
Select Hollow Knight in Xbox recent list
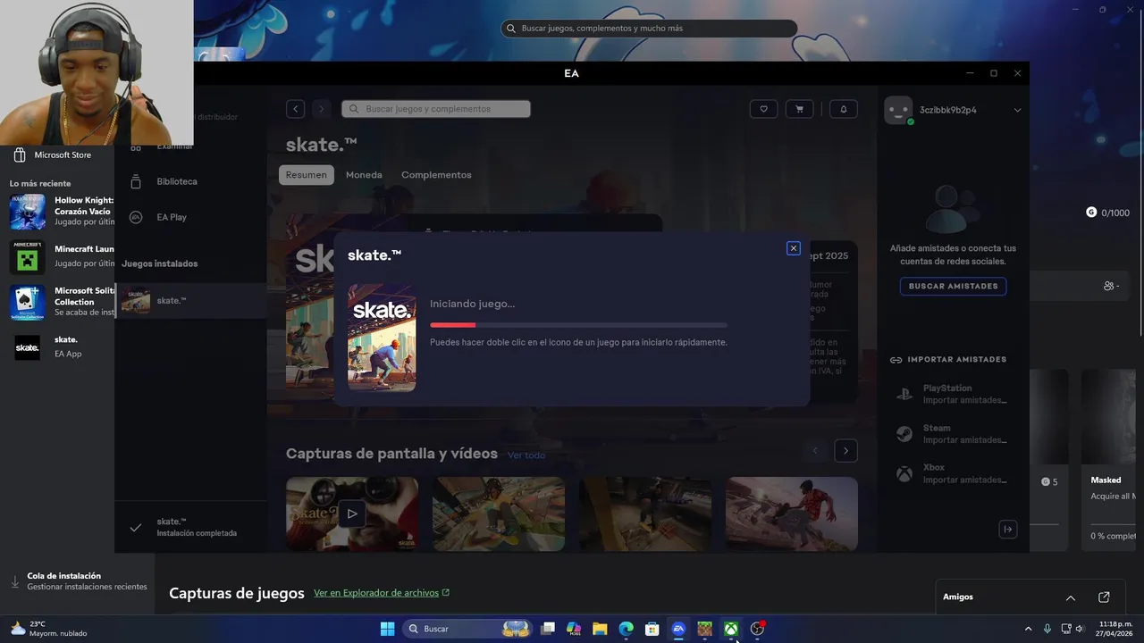61,212
